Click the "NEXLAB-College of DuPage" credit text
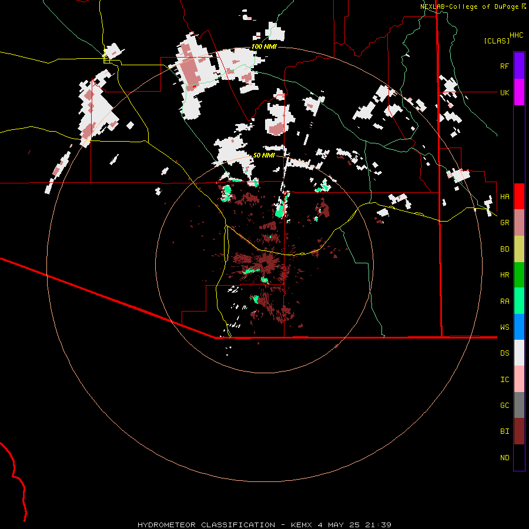The height and width of the screenshot is (529, 529). coord(469,6)
